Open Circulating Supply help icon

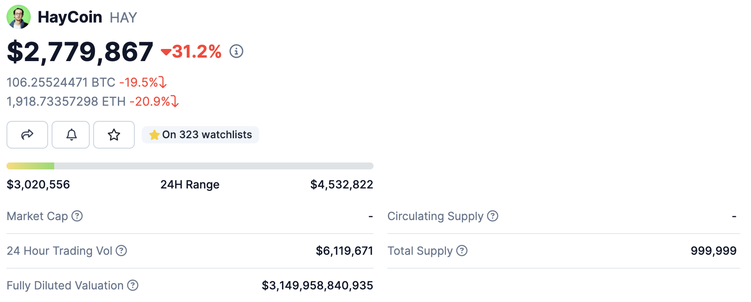[493, 216]
